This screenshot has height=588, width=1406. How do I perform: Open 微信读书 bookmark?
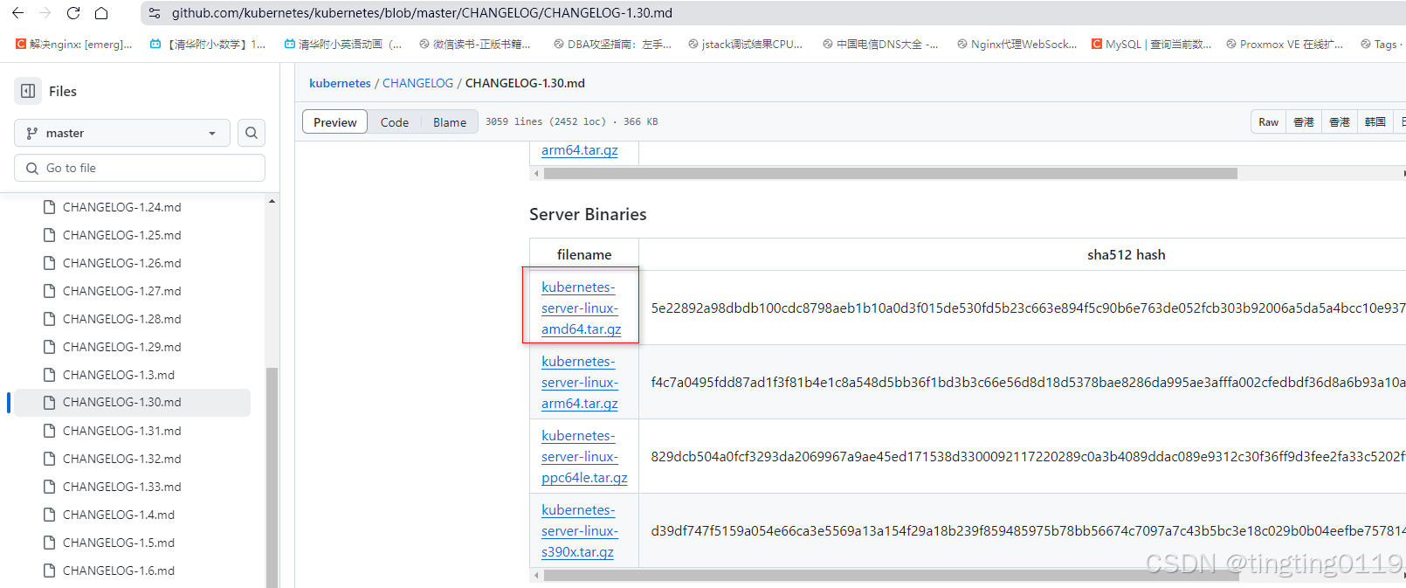(475, 44)
